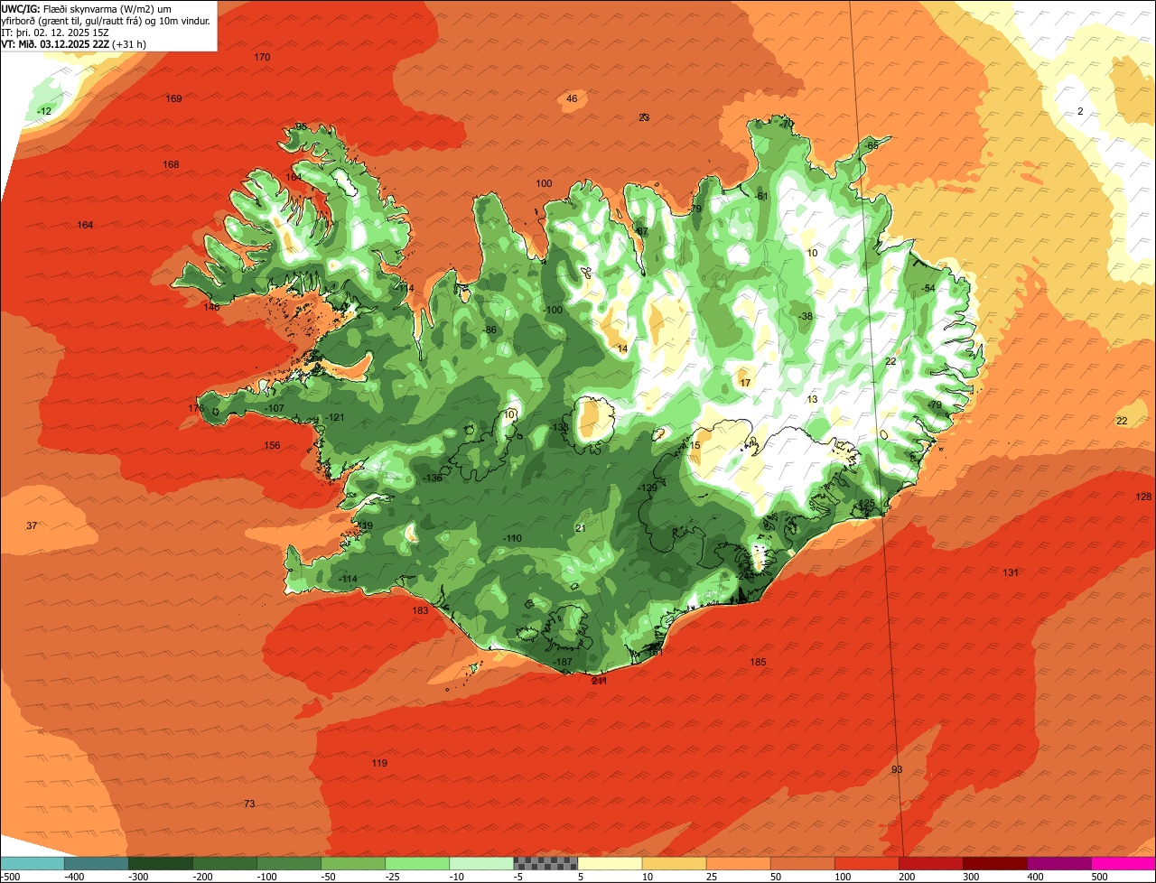The height and width of the screenshot is (883, 1156).
Task: Click the map value 156
Action: point(272,445)
